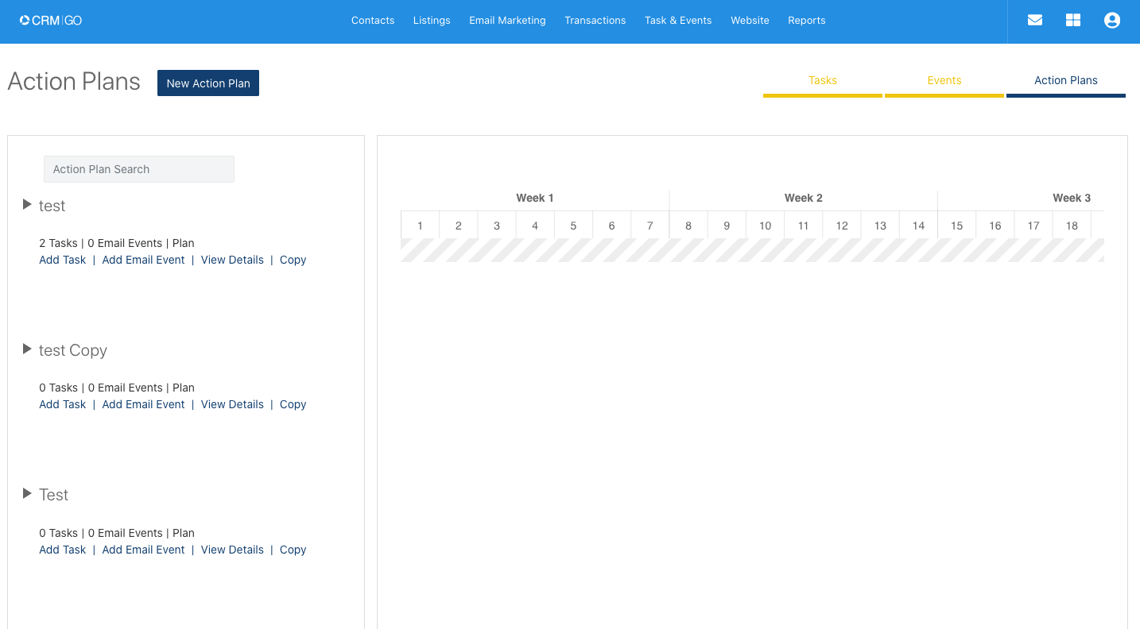The width and height of the screenshot is (1140, 629).
Task: Copy the plan with 2 Tasks
Action: pos(293,260)
